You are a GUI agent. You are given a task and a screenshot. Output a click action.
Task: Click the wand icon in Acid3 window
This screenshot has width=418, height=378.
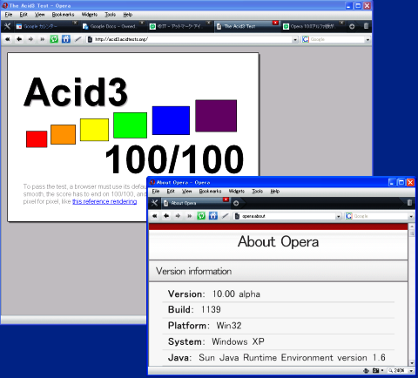78,39
